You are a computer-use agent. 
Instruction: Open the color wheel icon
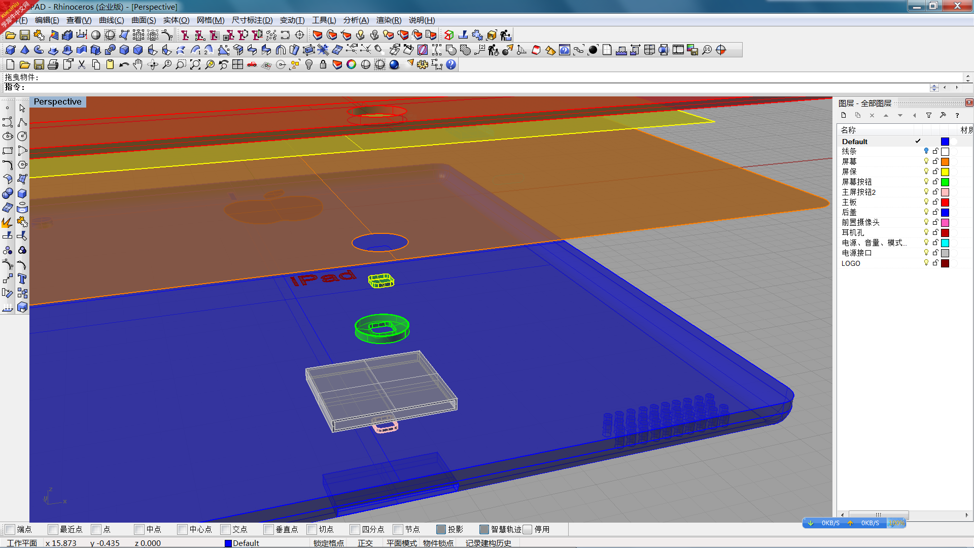point(352,64)
